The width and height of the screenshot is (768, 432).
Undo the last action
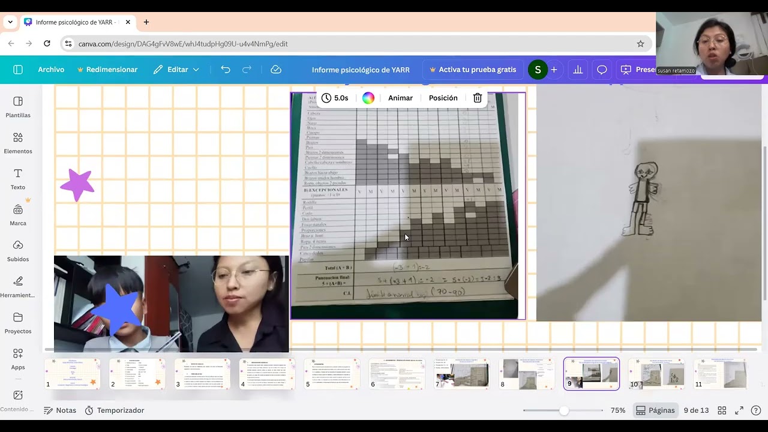click(x=226, y=70)
